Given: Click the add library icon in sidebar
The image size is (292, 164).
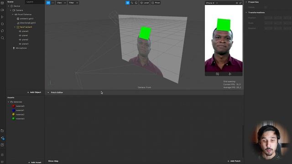Looking at the screenshot, I should point(2,145).
